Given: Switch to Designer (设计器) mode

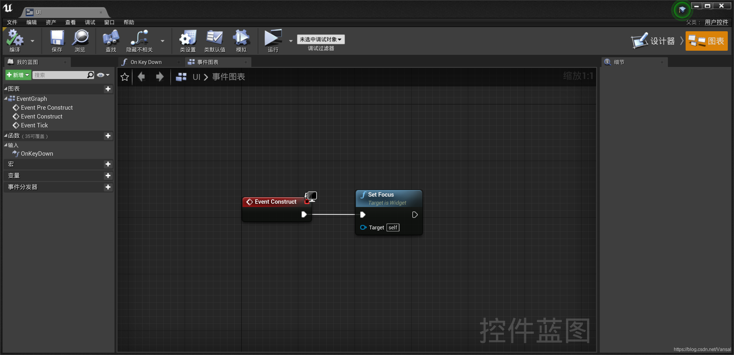Looking at the screenshot, I should tap(653, 41).
